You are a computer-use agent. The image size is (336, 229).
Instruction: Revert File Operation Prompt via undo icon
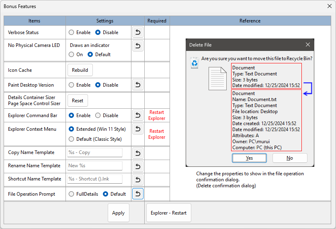point(138,194)
